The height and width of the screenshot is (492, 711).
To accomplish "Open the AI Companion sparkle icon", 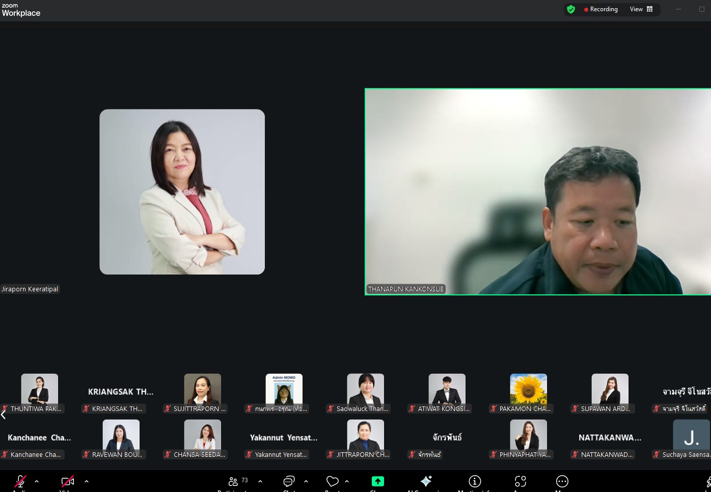I will point(426,481).
